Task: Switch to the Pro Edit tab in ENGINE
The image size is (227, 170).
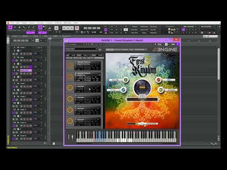Action: point(118,50)
